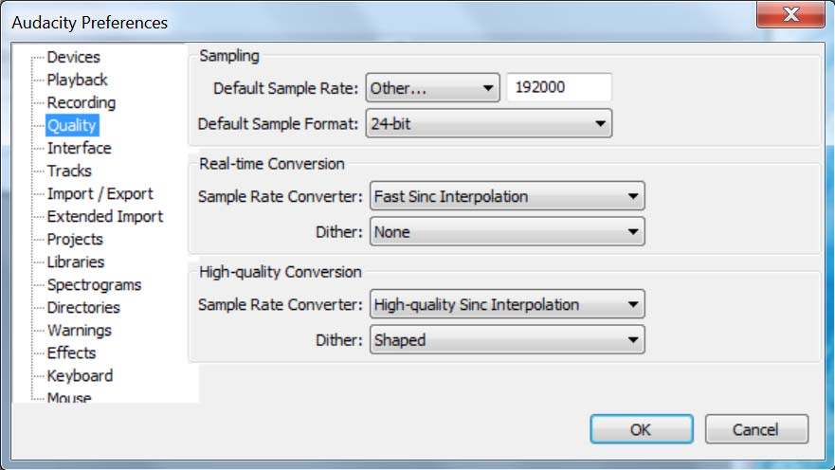The width and height of the screenshot is (835, 470).
Task: Open the Default Sample Format dropdown
Action: pyautogui.click(x=488, y=123)
